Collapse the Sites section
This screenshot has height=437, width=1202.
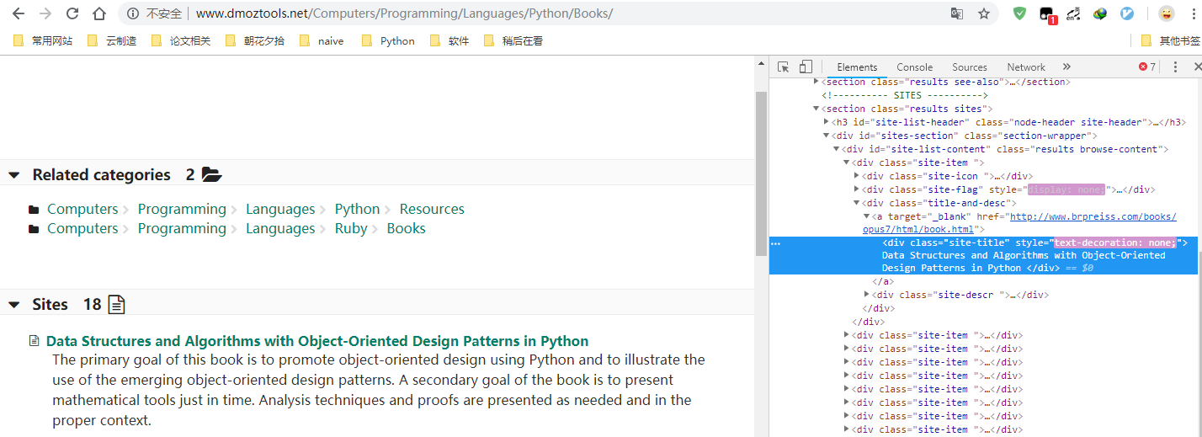point(13,305)
